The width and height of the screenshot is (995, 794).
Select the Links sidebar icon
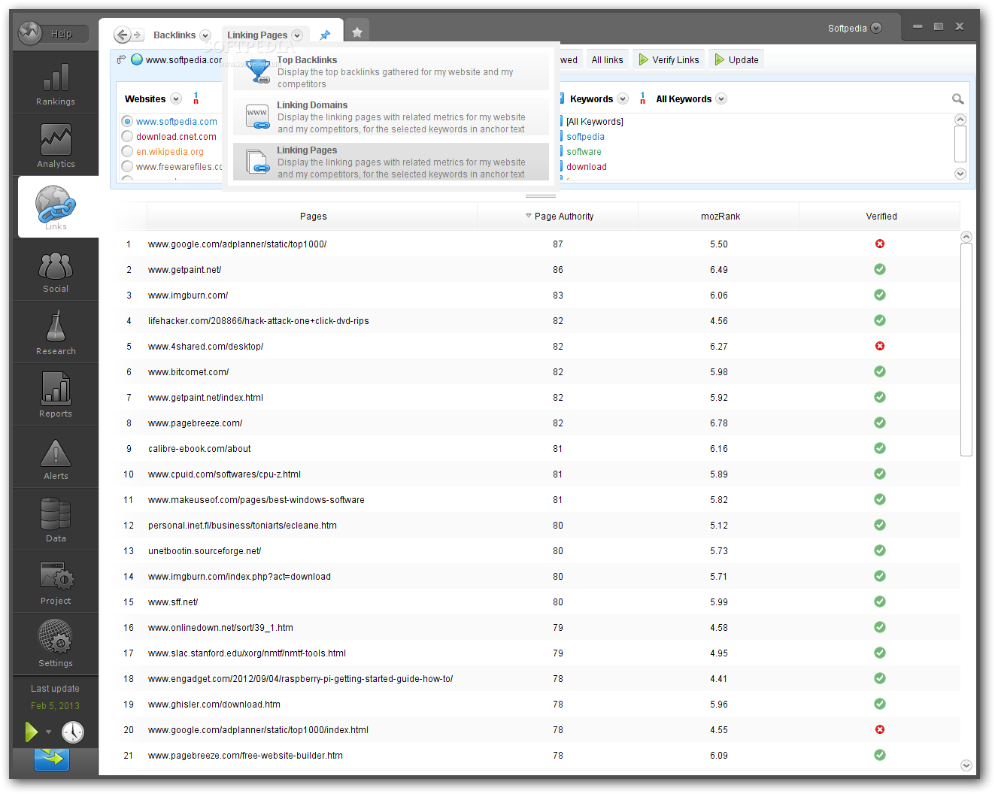(x=56, y=207)
